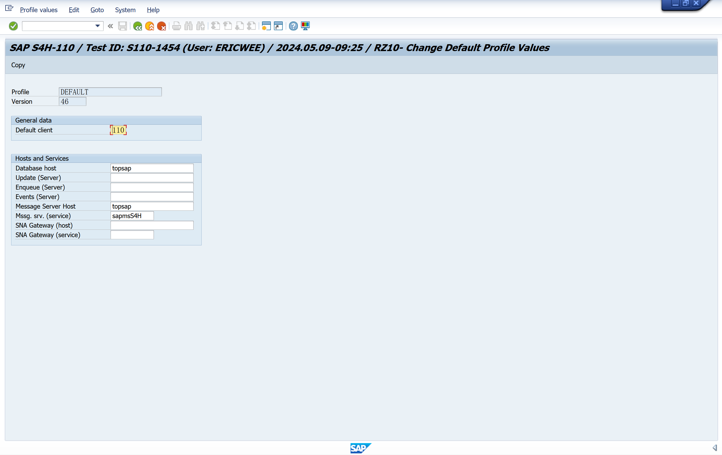Click the green Back arrow icon

[137, 26]
